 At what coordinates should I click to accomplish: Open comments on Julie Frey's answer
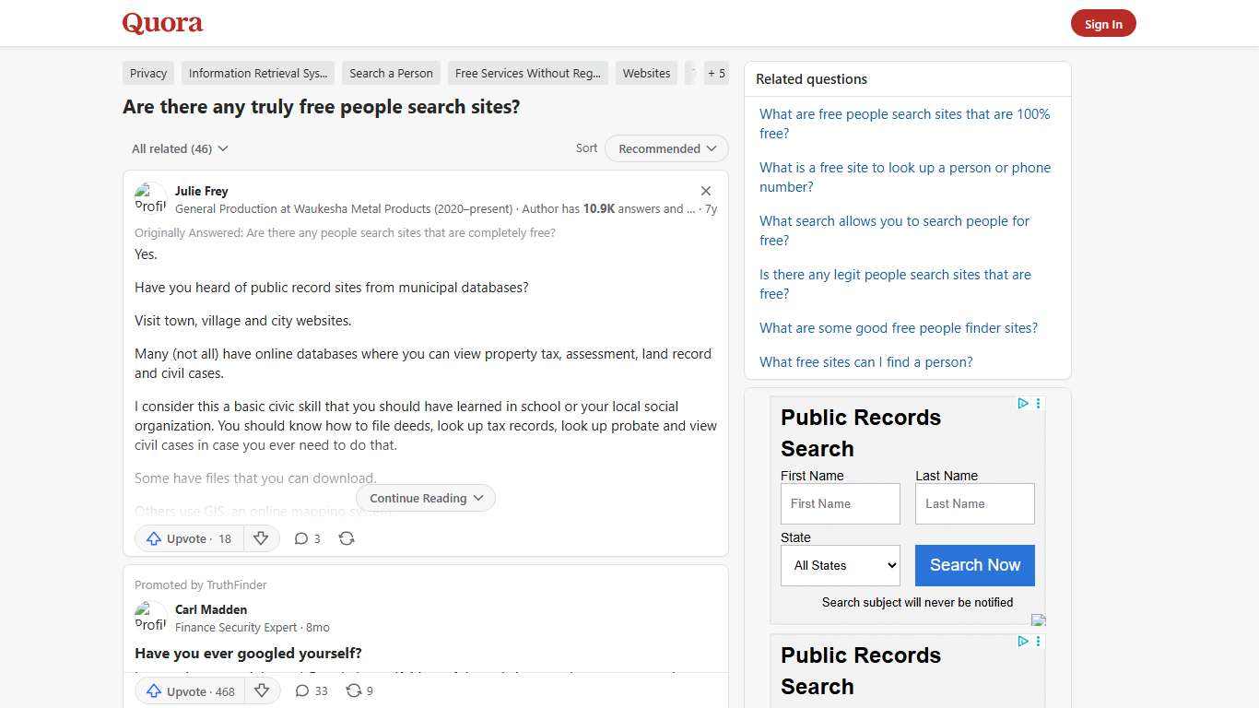point(307,538)
